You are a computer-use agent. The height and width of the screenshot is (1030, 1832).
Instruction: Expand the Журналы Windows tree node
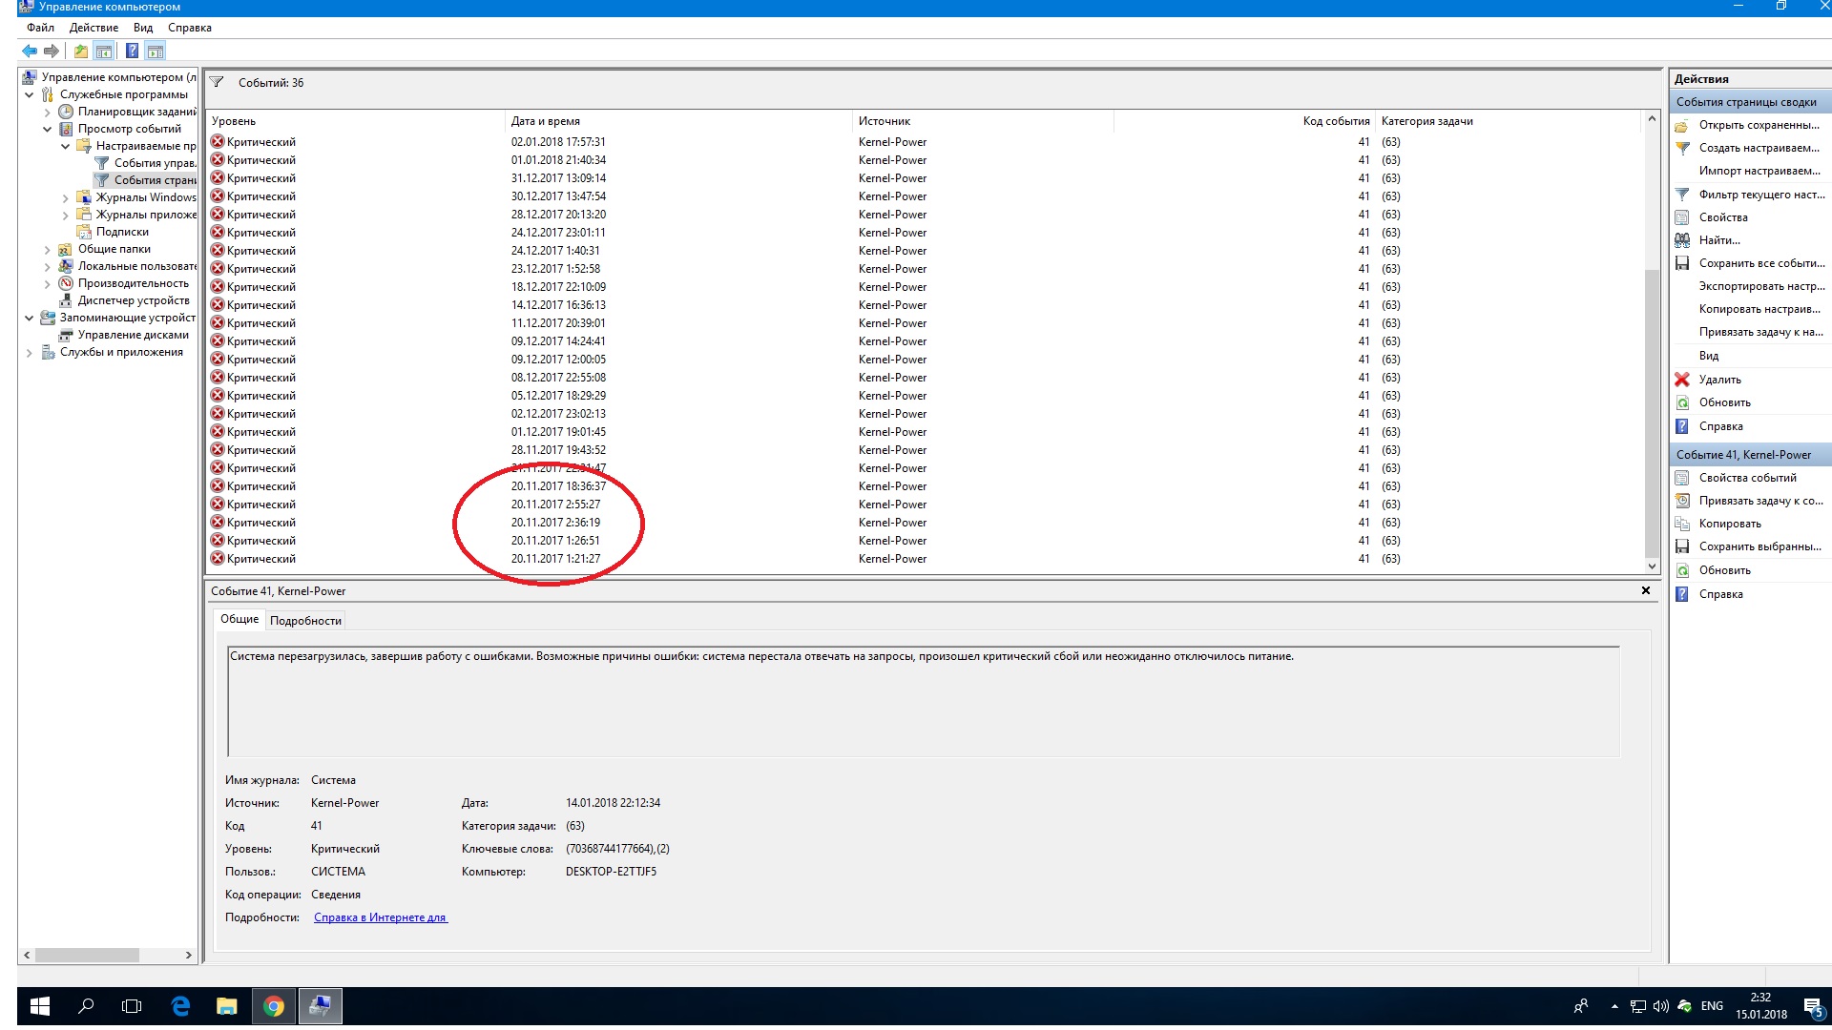click(x=65, y=197)
